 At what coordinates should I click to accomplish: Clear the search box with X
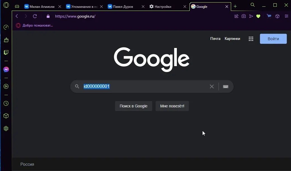coord(212,86)
